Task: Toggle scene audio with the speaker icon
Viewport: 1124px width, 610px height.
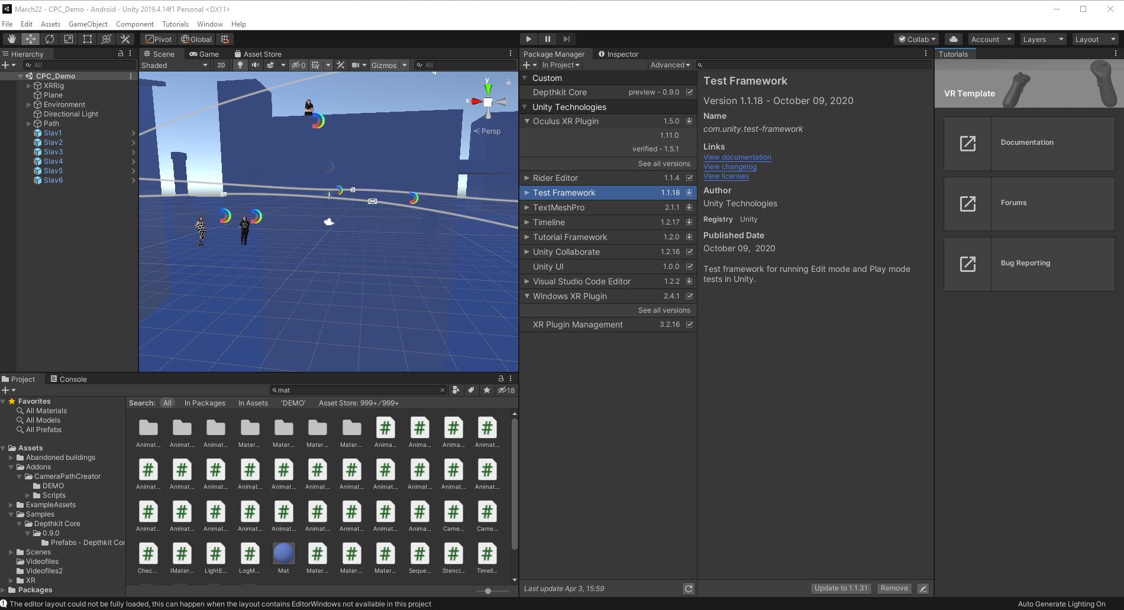Action: (255, 65)
